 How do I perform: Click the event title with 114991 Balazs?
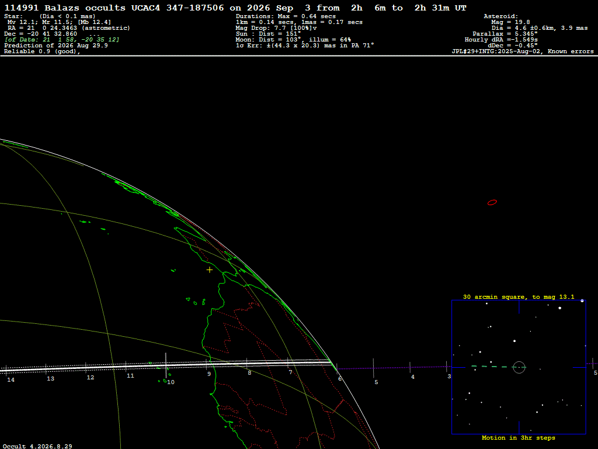(x=235, y=8)
